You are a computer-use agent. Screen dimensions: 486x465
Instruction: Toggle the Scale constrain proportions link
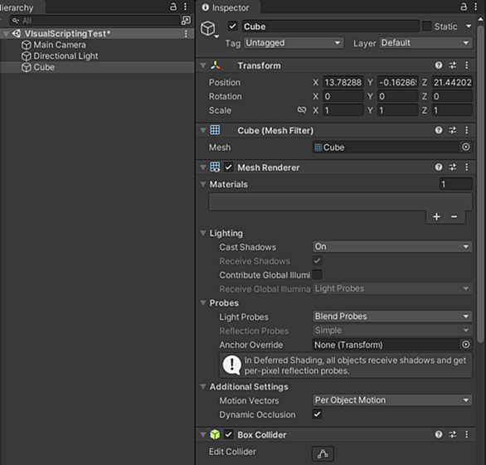[302, 110]
